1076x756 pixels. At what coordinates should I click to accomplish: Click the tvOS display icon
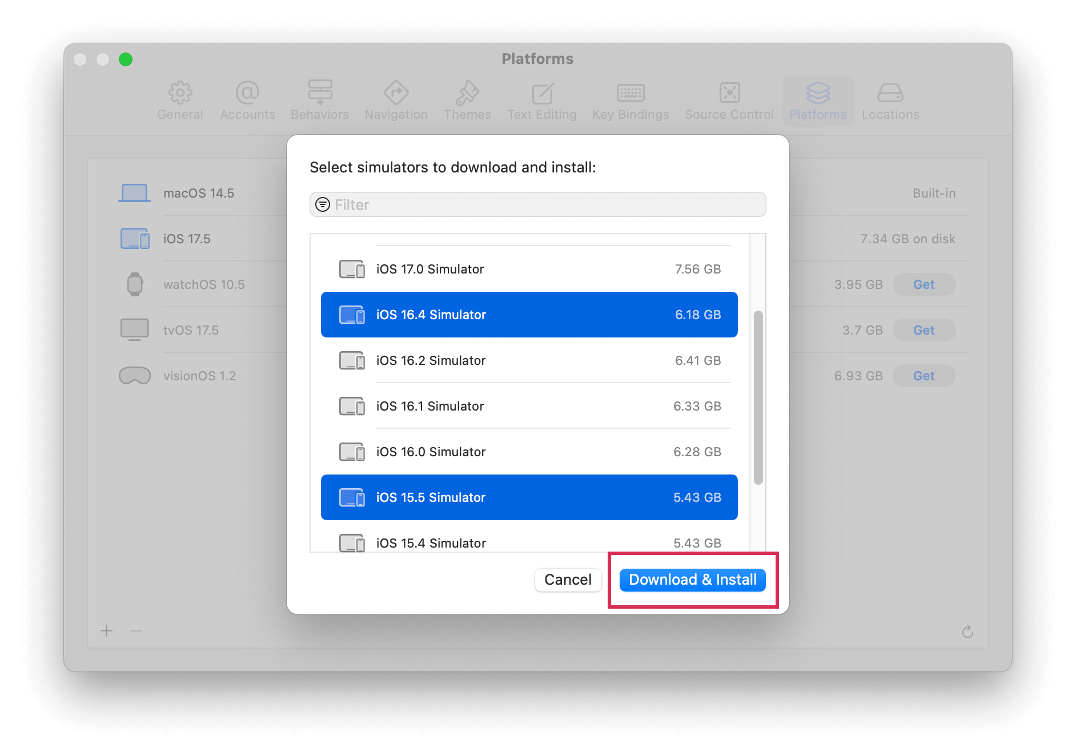tap(135, 330)
